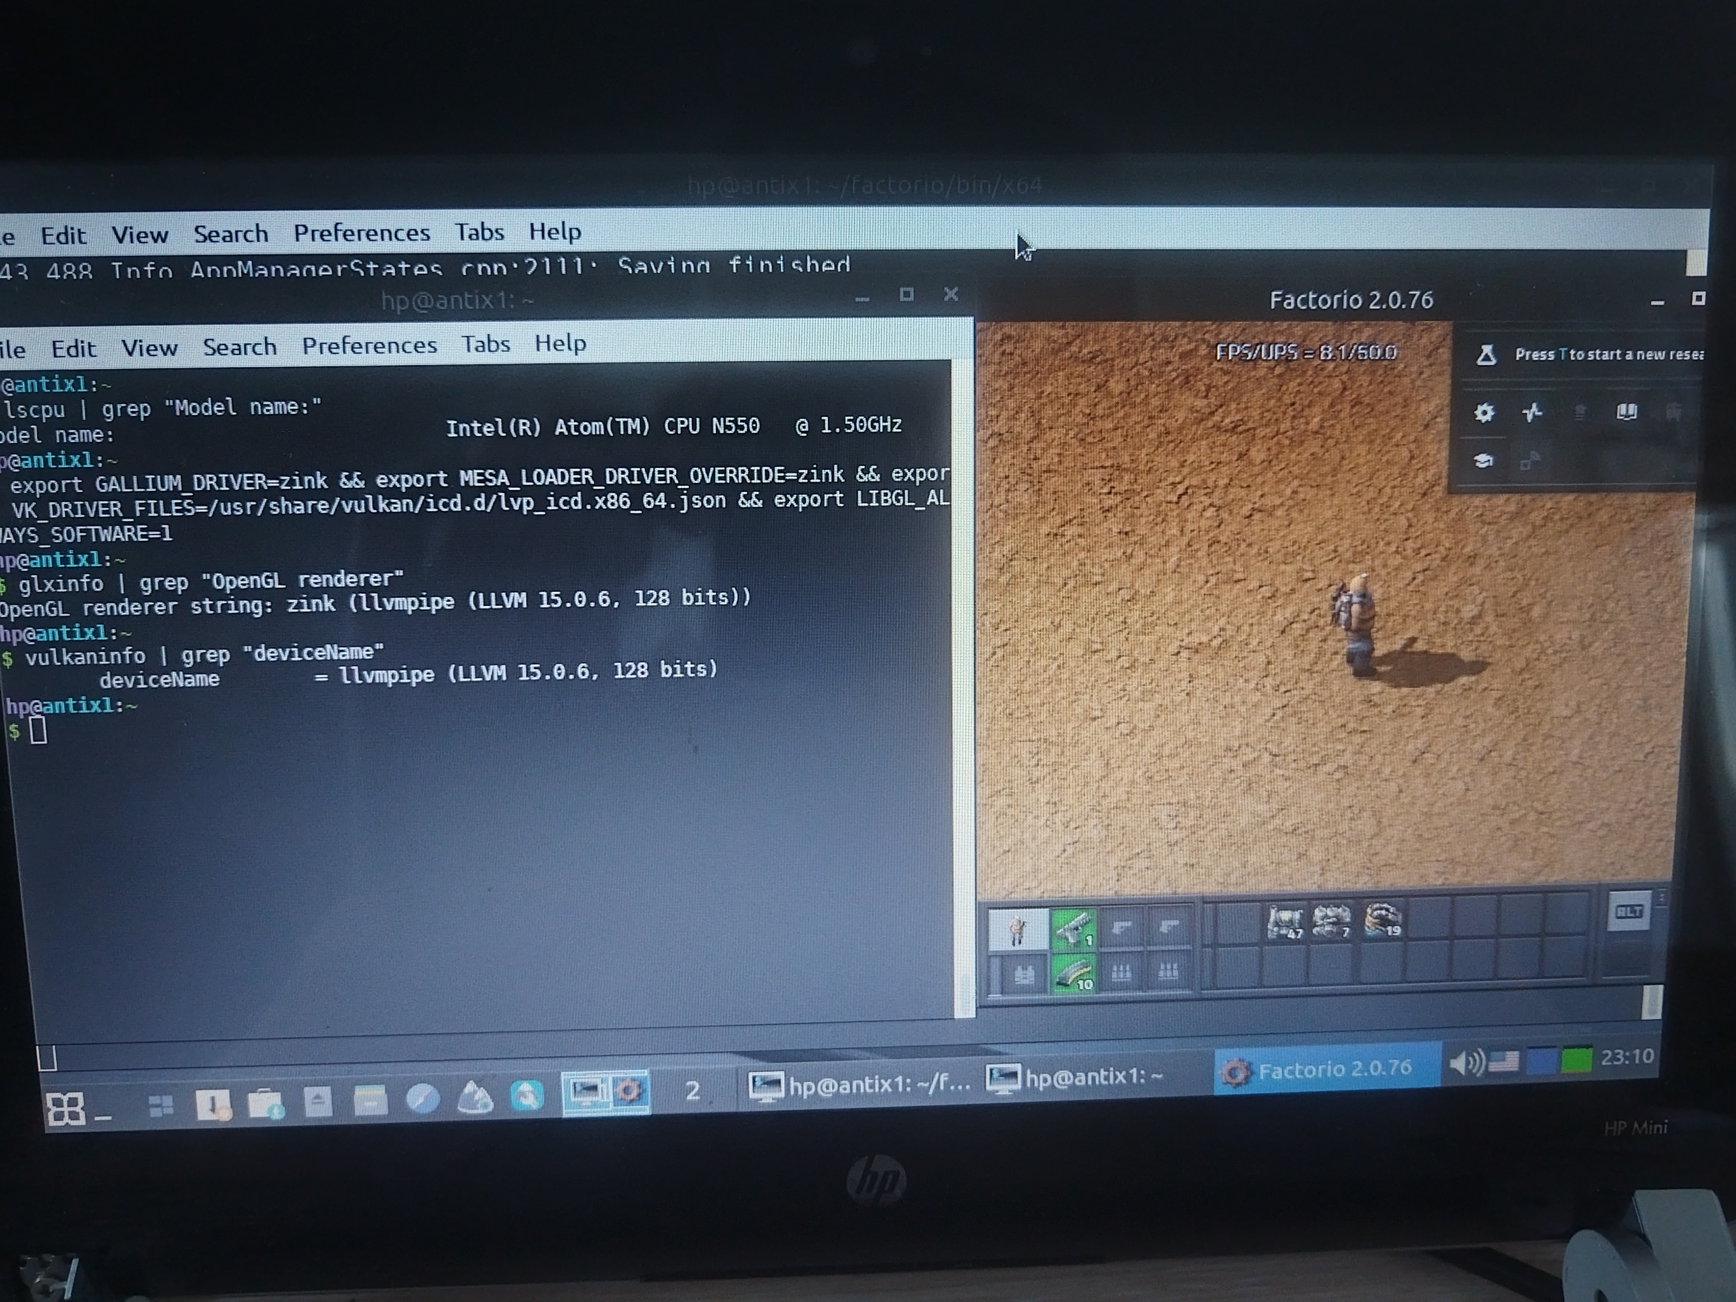Click the Intel Atom CPU N550 output line
The image size is (1736, 1302).
(674, 426)
